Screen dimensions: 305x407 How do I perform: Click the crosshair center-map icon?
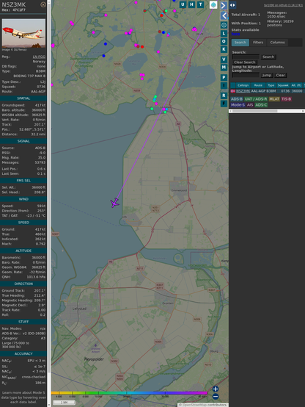[224, 25]
